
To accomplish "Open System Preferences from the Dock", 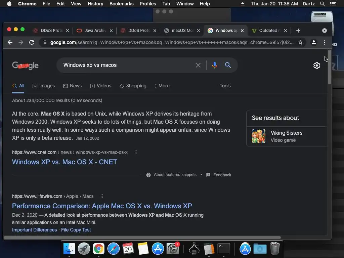I will pos(173,249).
